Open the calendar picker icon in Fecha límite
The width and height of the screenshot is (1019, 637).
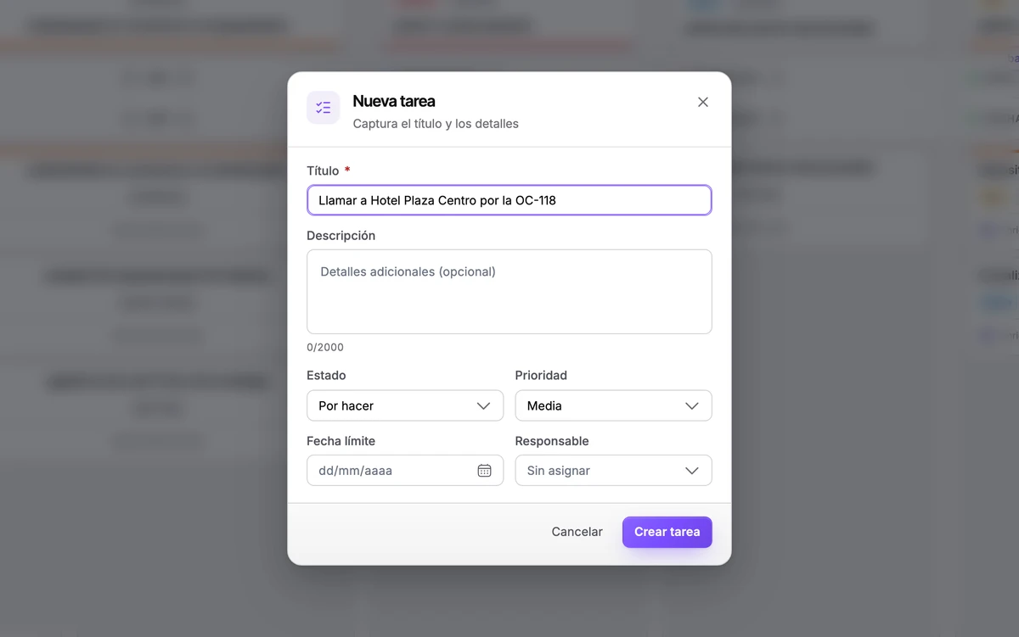[484, 470]
